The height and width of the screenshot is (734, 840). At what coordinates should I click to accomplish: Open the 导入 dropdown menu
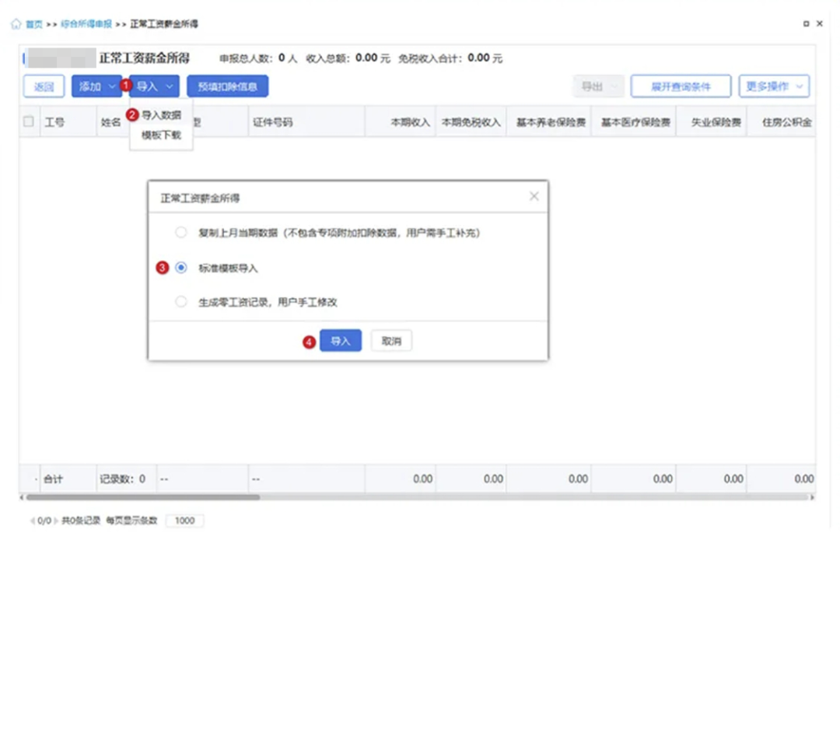click(x=155, y=86)
